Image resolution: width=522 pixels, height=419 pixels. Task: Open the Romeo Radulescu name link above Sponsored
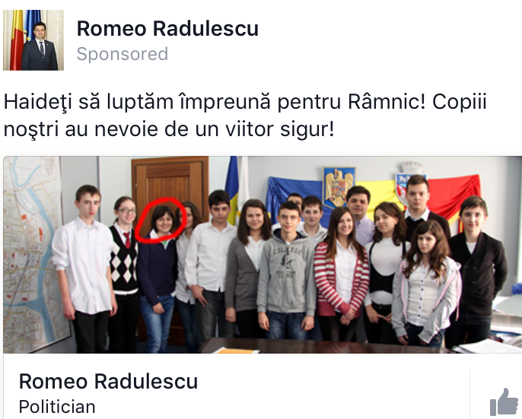coord(167,29)
